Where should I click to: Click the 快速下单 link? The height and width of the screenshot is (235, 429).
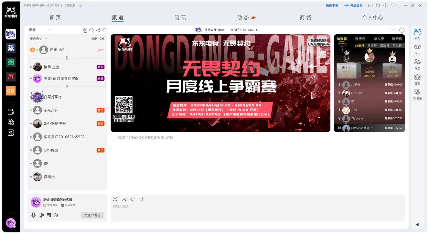(x=332, y=5)
